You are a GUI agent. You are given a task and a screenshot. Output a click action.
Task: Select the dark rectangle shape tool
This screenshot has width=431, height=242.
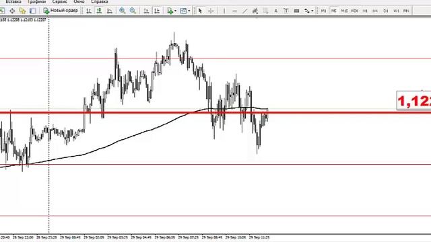point(296,11)
